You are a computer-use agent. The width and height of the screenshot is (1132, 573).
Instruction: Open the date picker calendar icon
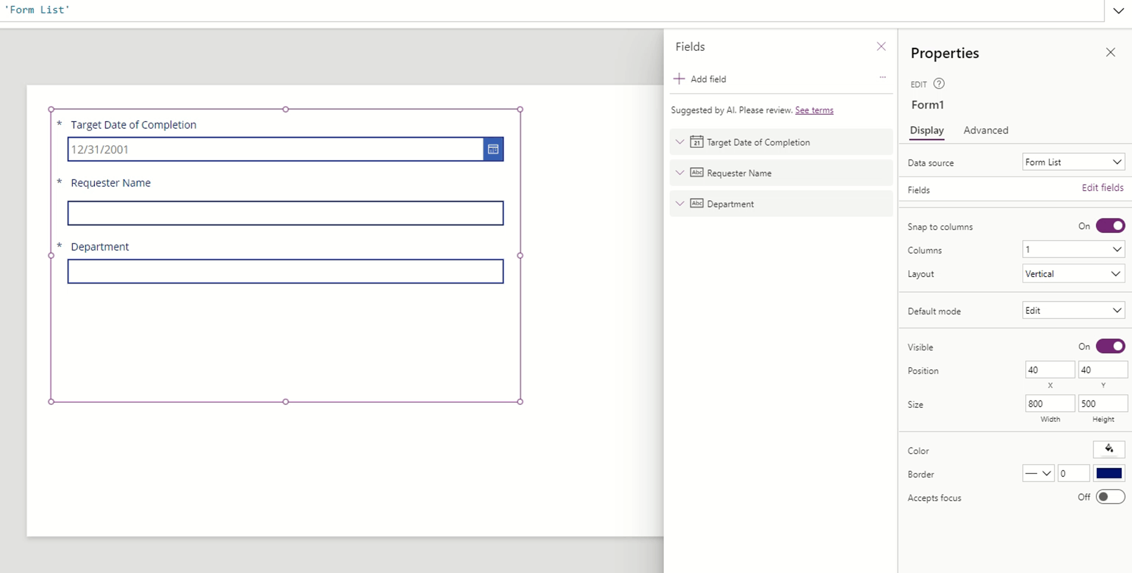pos(493,149)
